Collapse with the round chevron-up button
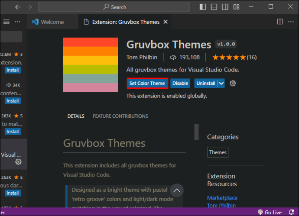This screenshot has height=216, width=299. point(177,190)
